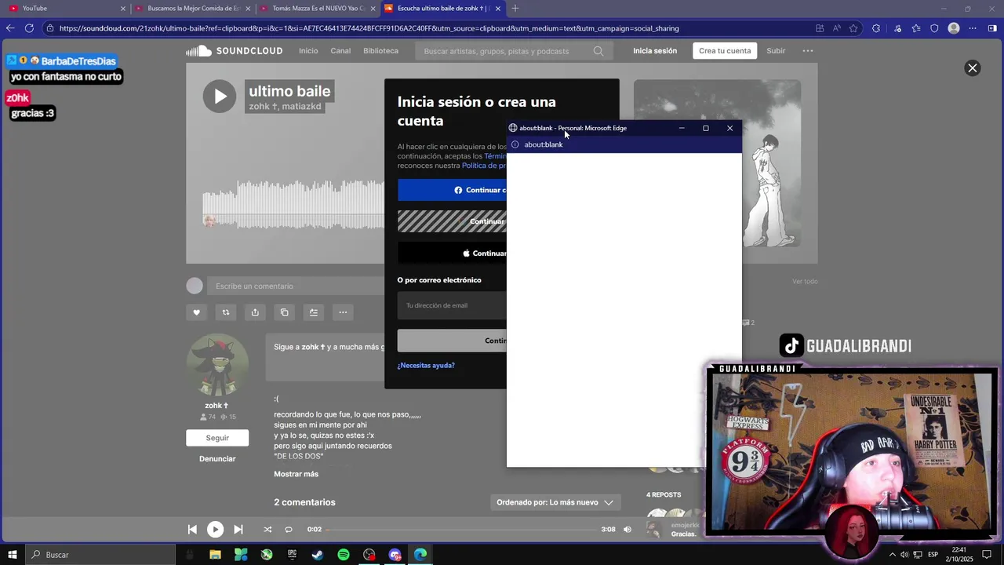Image resolution: width=1004 pixels, height=565 pixels.
Task: Close the 'Escucha ultimo baile' tab
Action: pos(498,9)
